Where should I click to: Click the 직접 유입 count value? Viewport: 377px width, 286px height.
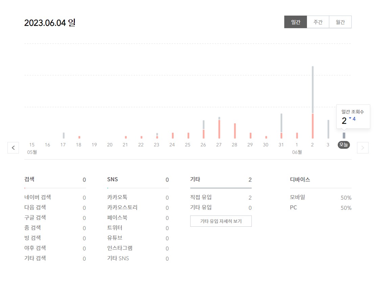pos(250,198)
